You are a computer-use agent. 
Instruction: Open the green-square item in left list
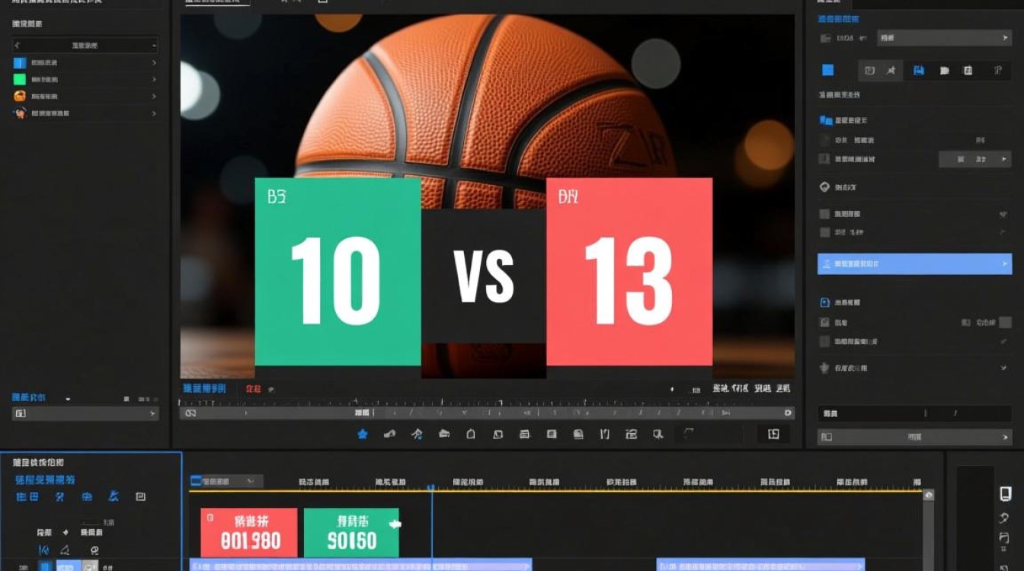click(x=84, y=79)
